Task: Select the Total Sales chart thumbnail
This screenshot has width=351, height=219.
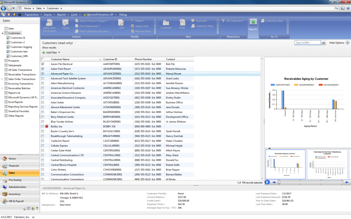Action: 327,164
